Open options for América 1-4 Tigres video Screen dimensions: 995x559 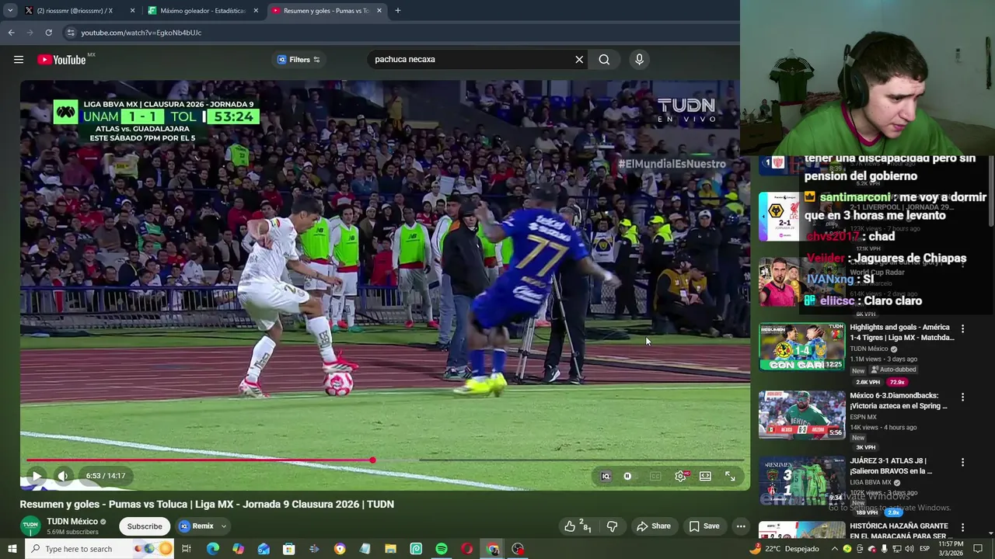tap(962, 329)
